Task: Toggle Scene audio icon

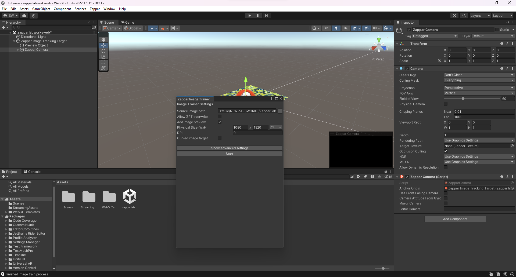Action: click(346, 28)
